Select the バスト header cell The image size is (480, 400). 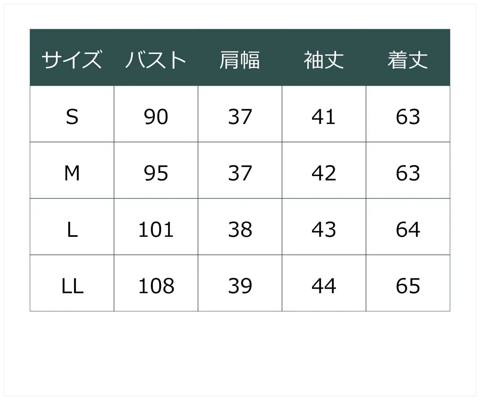tap(156, 60)
